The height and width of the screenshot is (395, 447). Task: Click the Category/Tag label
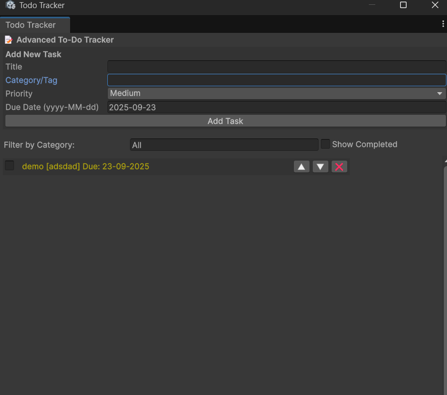coord(31,80)
